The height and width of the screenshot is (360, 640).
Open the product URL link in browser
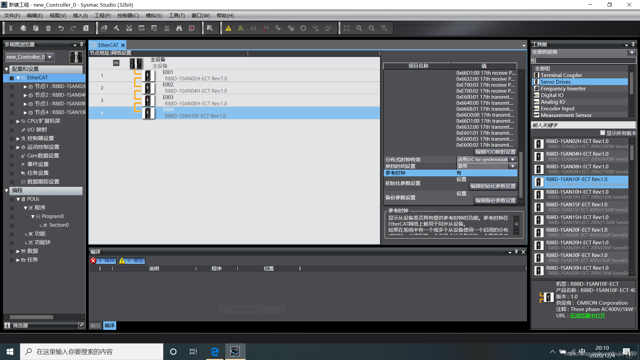pos(587,316)
